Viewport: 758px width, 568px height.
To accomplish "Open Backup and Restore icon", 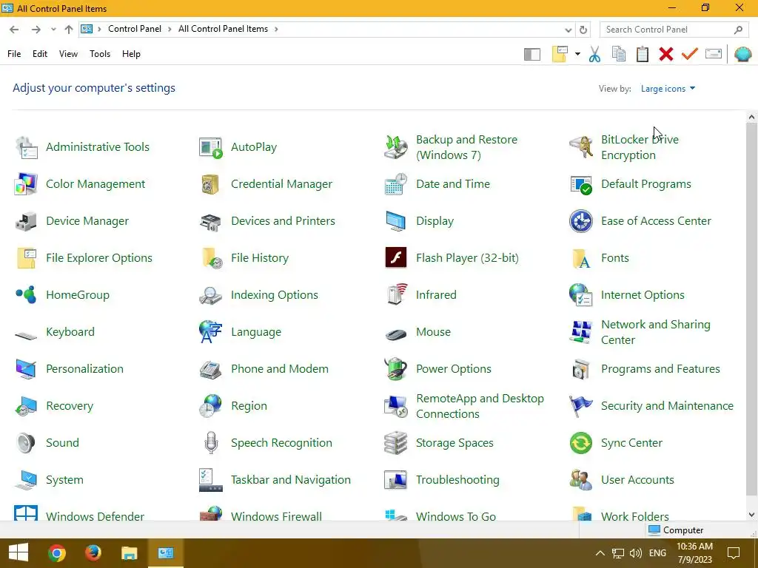I will 396,147.
